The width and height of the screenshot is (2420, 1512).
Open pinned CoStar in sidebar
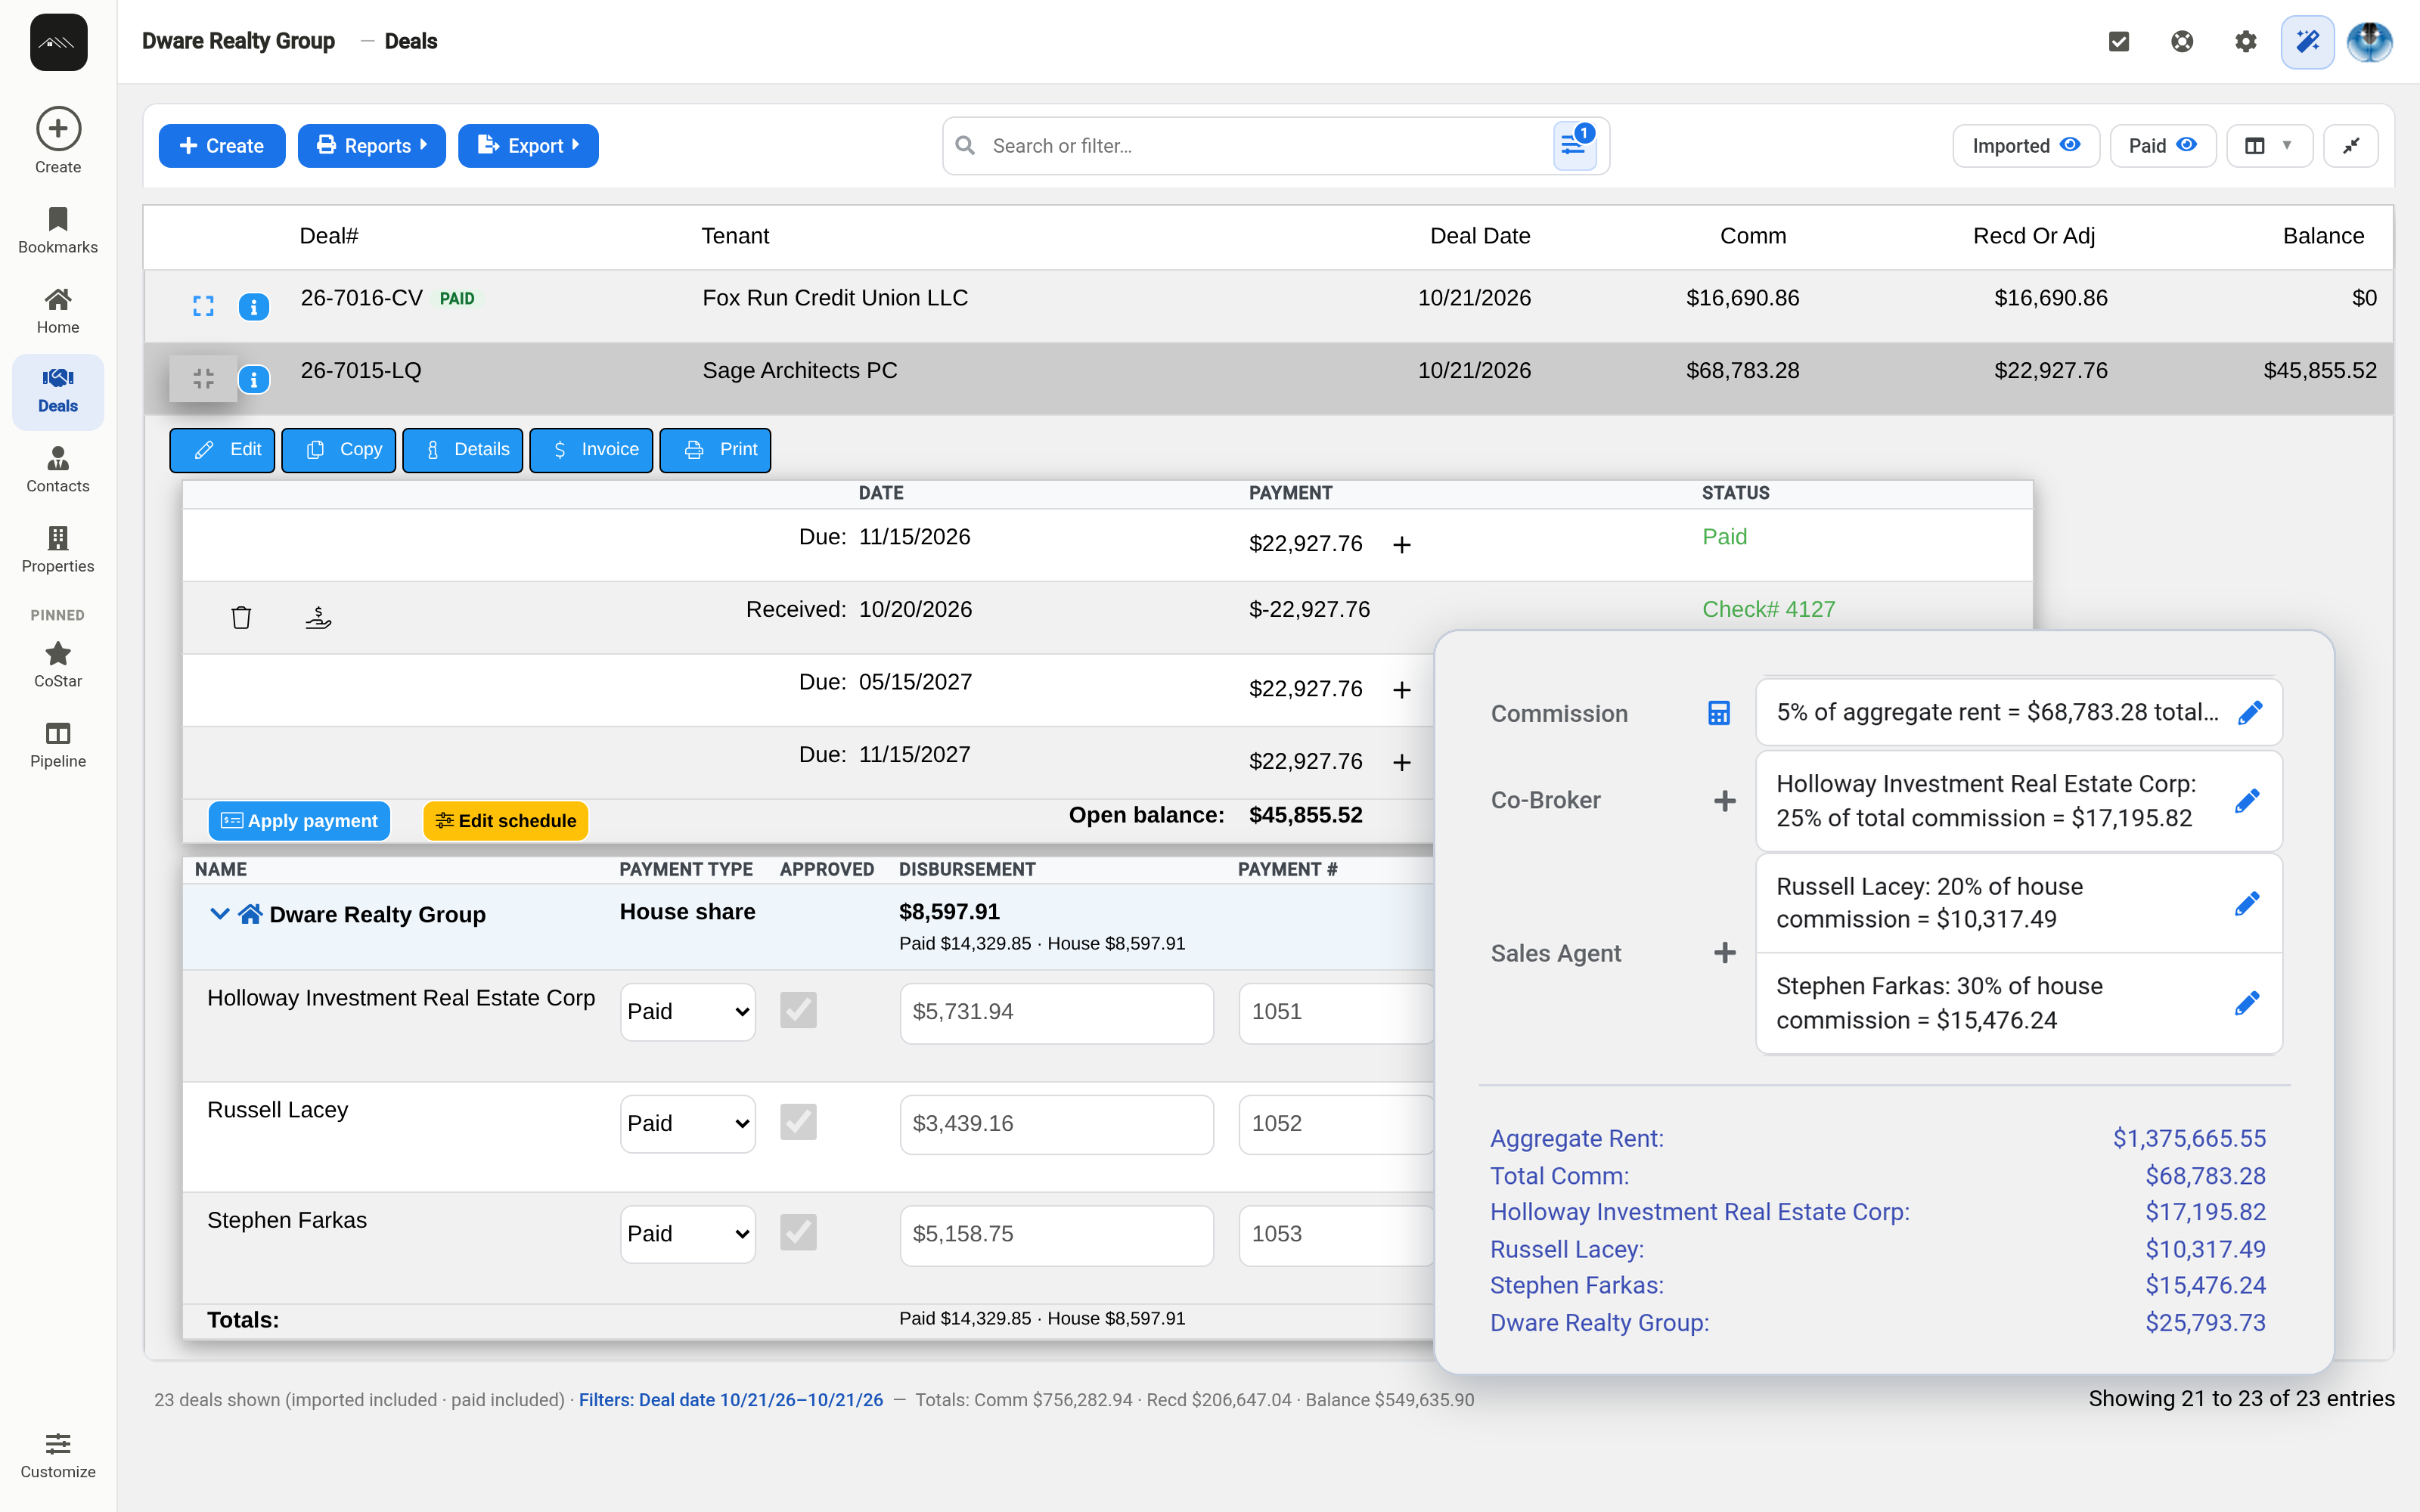coord(58,665)
